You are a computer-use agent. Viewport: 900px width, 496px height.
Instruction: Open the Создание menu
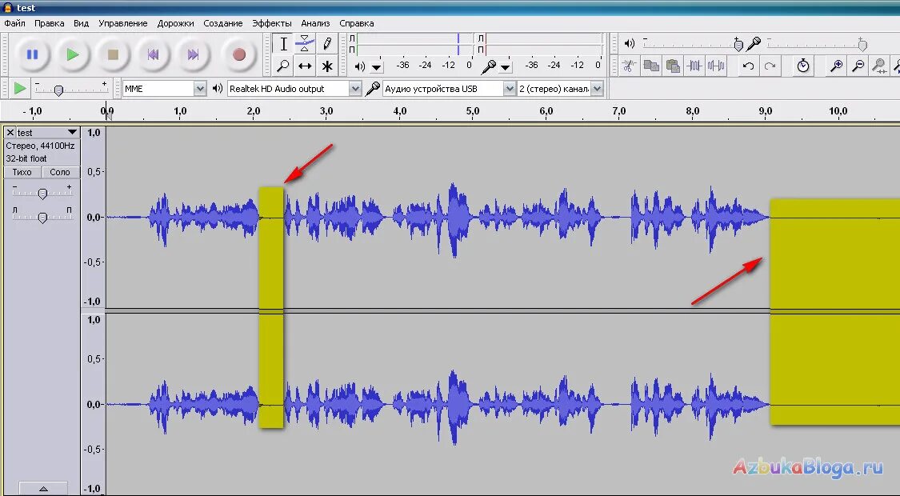[222, 23]
